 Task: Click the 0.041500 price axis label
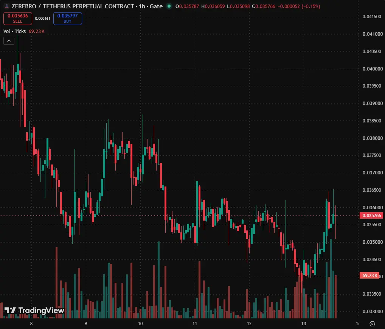click(372, 16)
